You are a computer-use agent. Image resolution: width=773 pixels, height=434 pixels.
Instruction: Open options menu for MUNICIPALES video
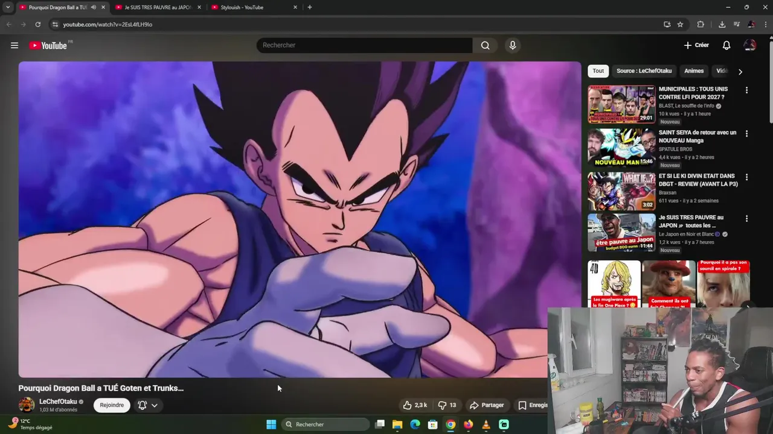746,90
